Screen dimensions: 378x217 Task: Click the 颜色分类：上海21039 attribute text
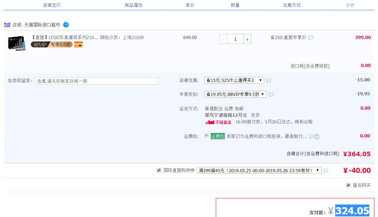(x=122, y=37)
